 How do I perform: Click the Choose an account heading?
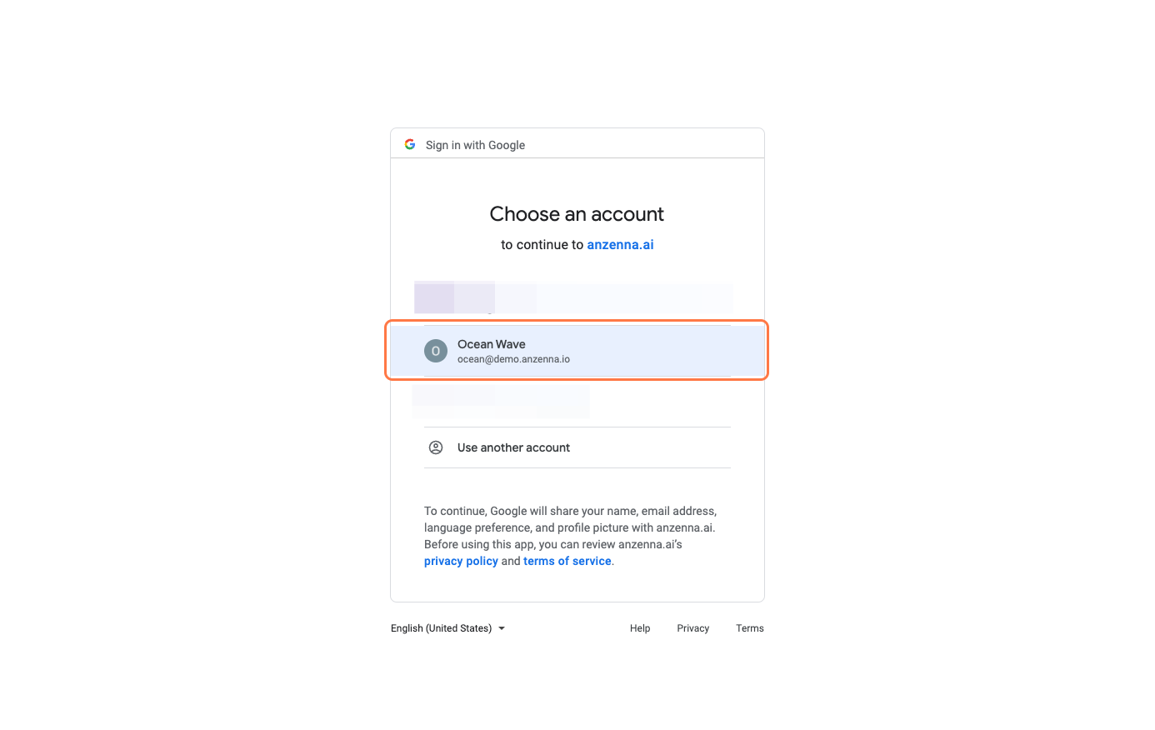coord(577,214)
